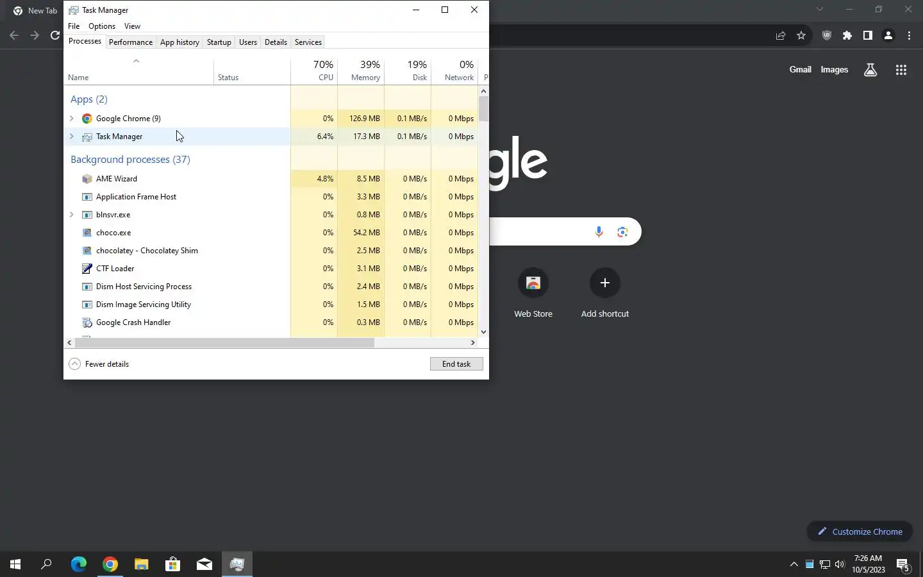Screen dimensions: 923x577
Task: Open Chrome extensions puzzle icon
Action: [847, 36]
